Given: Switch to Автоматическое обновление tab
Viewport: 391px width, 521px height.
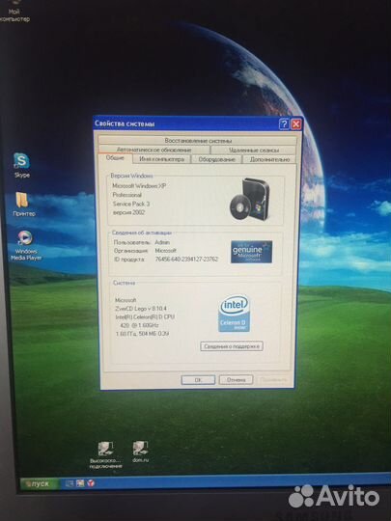Looking at the screenshot, I should point(154,150).
